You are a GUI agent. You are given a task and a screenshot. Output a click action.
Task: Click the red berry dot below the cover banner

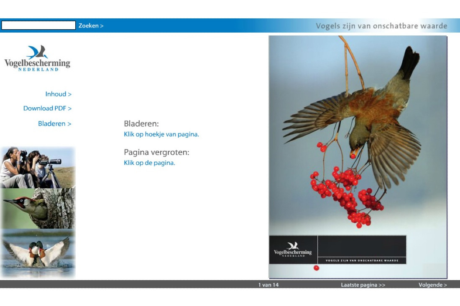(x=317, y=268)
